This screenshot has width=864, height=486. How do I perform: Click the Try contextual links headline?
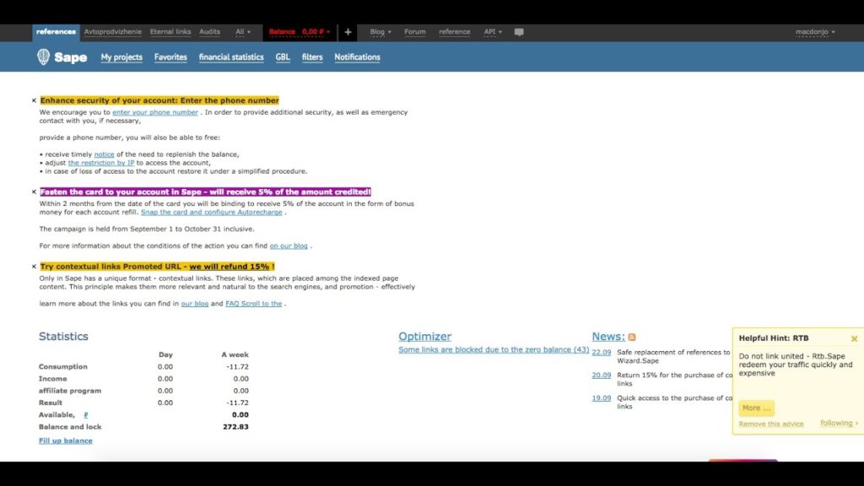(x=157, y=266)
